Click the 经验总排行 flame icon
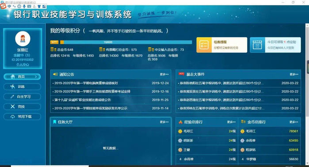Screen dimensions: 309x167 coord(180,122)
